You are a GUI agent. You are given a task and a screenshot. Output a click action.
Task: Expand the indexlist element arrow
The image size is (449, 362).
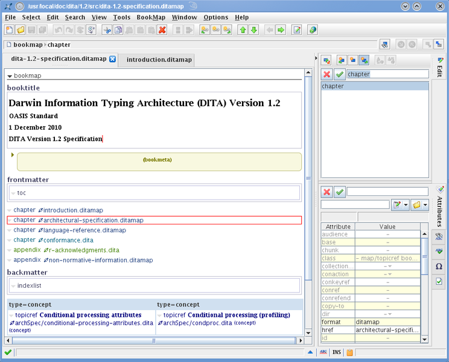[13, 286]
